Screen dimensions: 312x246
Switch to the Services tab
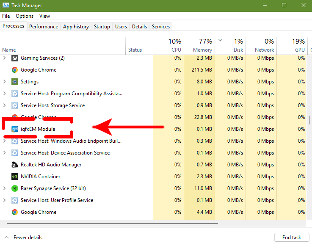(161, 27)
